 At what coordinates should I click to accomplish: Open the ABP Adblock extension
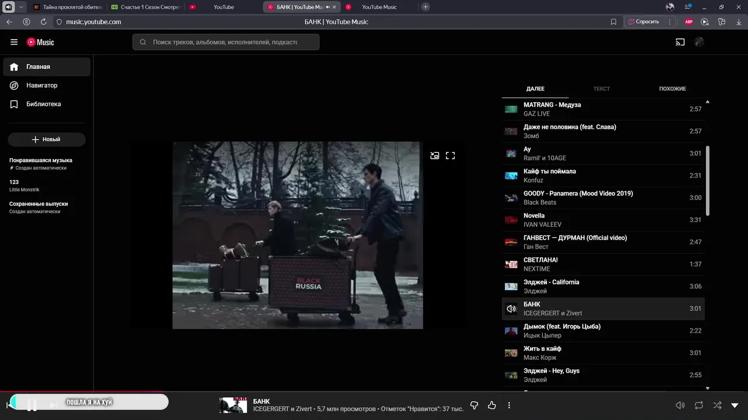pos(689,22)
